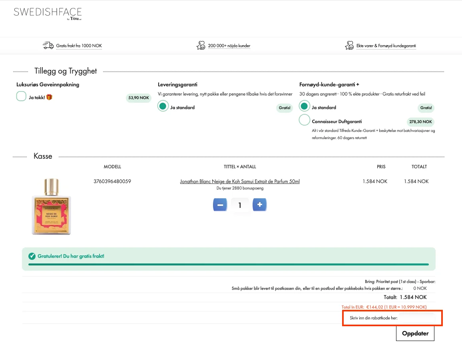Decrease quantity with the minus button
The height and width of the screenshot is (351, 462).
click(220, 205)
